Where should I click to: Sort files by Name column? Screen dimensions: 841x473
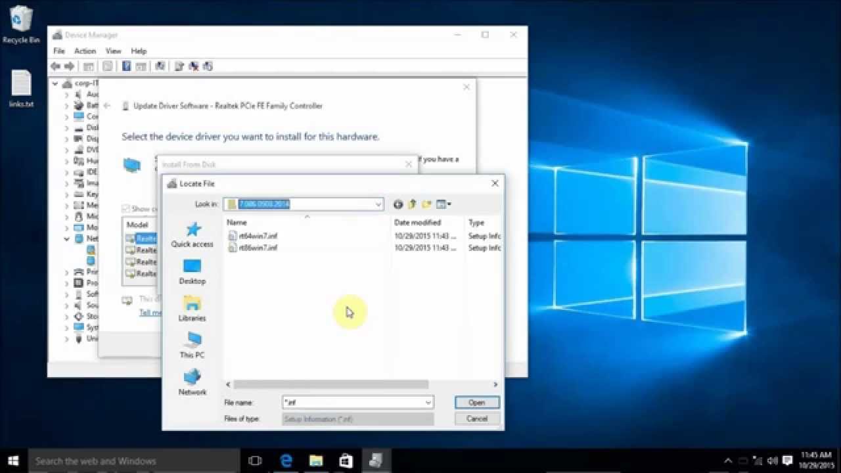(x=307, y=223)
